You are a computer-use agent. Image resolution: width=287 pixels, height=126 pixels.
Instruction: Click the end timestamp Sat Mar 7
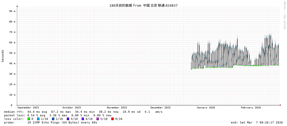coord(257,122)
